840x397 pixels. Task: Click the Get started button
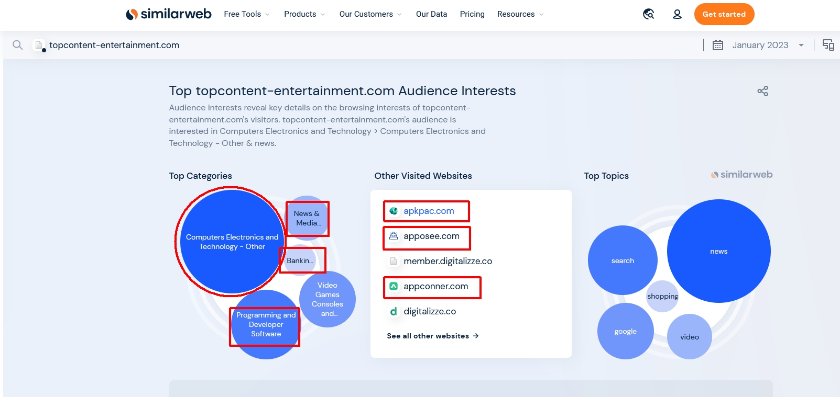coord(724,14)
